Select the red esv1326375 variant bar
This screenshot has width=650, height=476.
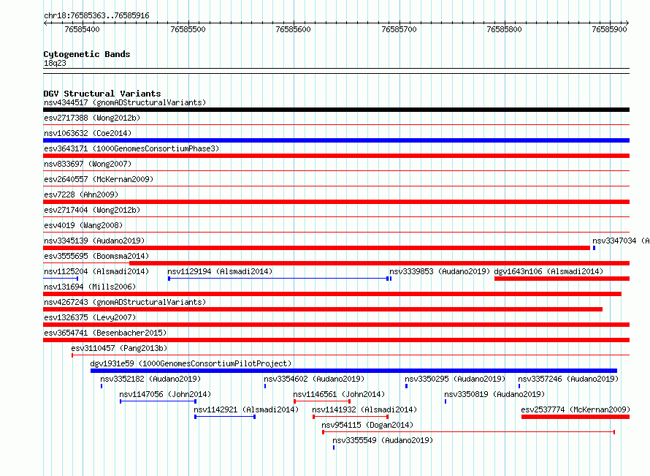(x=336, y=325)
